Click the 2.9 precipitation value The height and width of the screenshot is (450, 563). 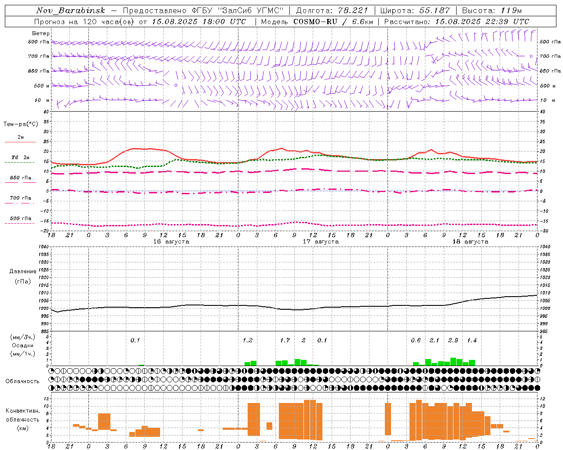453,340
